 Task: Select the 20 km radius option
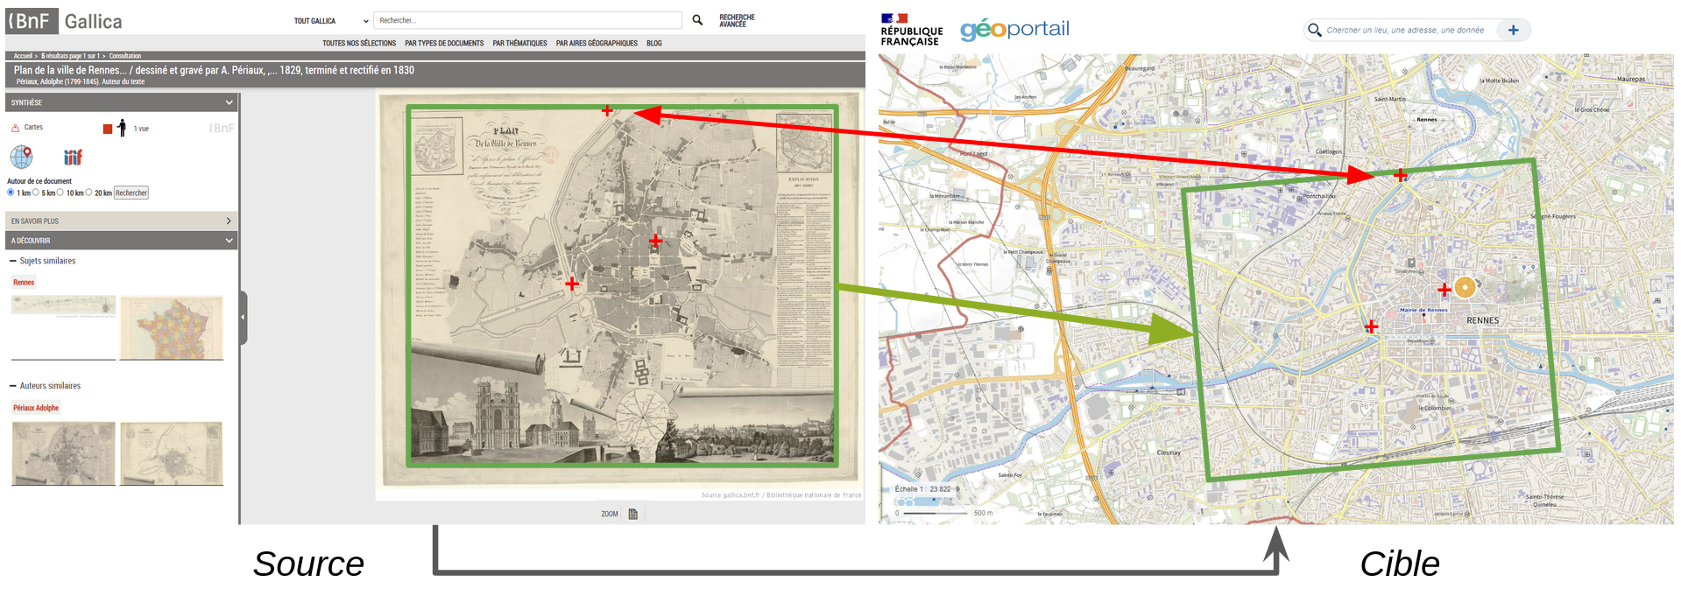coord(88,193)
